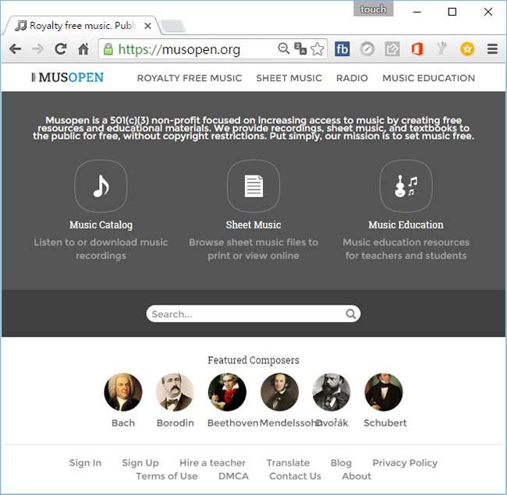Screen dimensions: 507x495
Task: Click the Sheet Music document icon
Action: pyautogui.click(x=253, y=186)
